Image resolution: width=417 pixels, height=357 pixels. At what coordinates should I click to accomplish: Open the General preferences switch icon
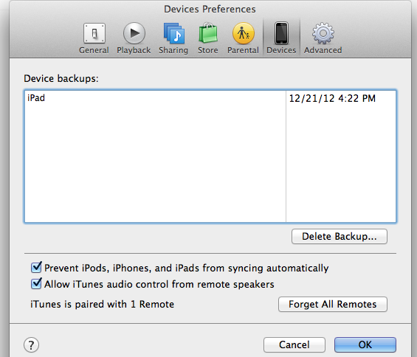click(x=94, y=33)
